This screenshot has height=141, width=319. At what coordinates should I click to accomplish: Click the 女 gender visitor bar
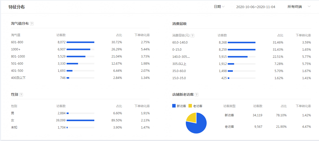coord(80,120)
